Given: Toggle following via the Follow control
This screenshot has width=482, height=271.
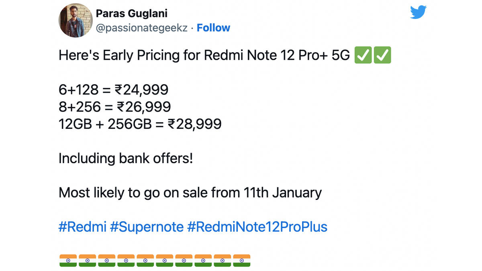Looking at the screenshot, I should coord(213,28).
